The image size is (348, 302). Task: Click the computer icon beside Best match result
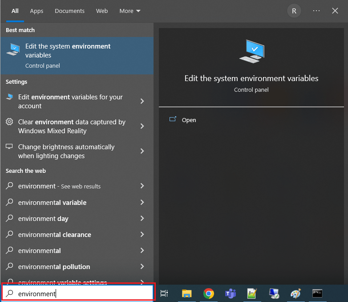pos(13,49)
